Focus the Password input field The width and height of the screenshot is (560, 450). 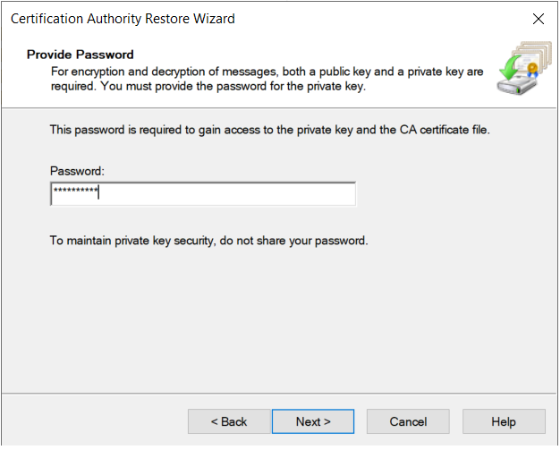point(203,194)
